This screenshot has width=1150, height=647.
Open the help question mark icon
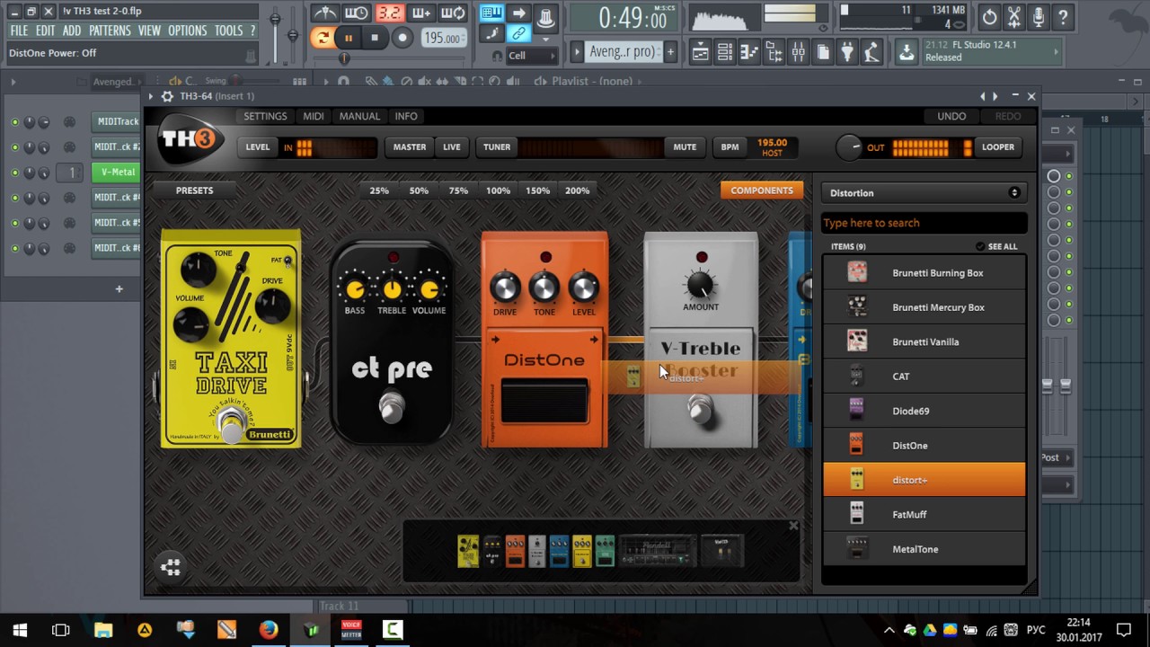pos(1064,16)
